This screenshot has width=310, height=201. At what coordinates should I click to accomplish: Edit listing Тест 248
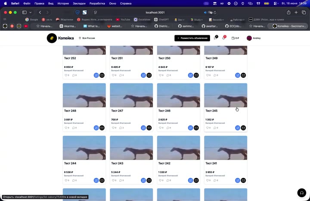click(96, 128)
